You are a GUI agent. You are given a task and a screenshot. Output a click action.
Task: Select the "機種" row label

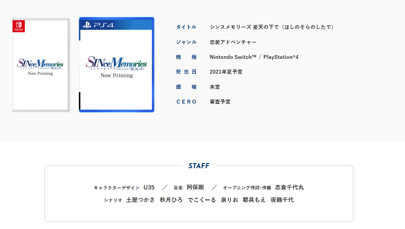[x=186, y=57]
